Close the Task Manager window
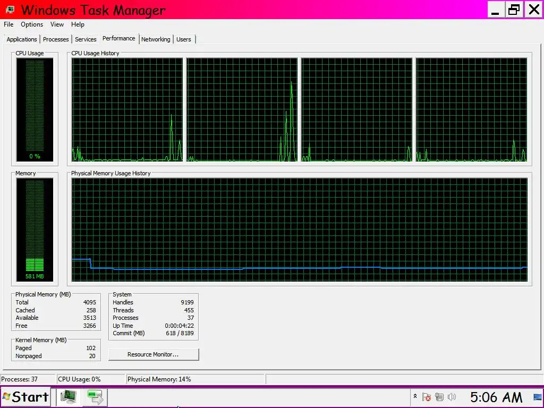Viewport: 544px width, 408px height. coord(534,10)
